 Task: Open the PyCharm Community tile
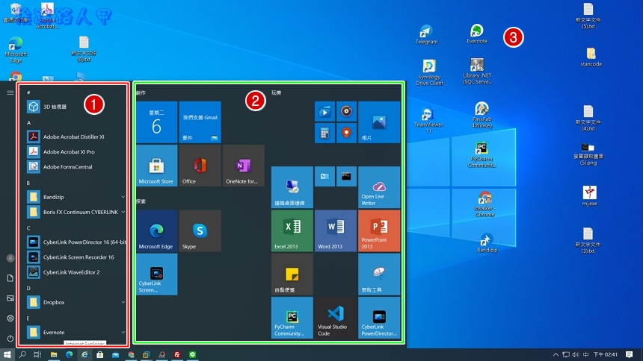click(292, 318)
